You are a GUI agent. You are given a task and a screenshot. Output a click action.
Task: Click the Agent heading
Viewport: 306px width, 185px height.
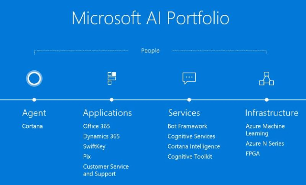34,113
